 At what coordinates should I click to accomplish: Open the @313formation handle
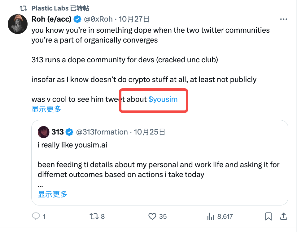102,132
